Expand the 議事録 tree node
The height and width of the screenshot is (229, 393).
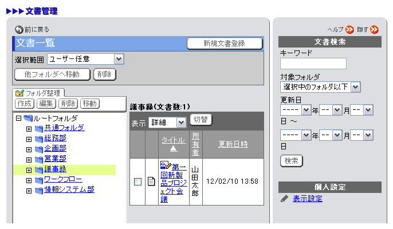pos(29,171)
